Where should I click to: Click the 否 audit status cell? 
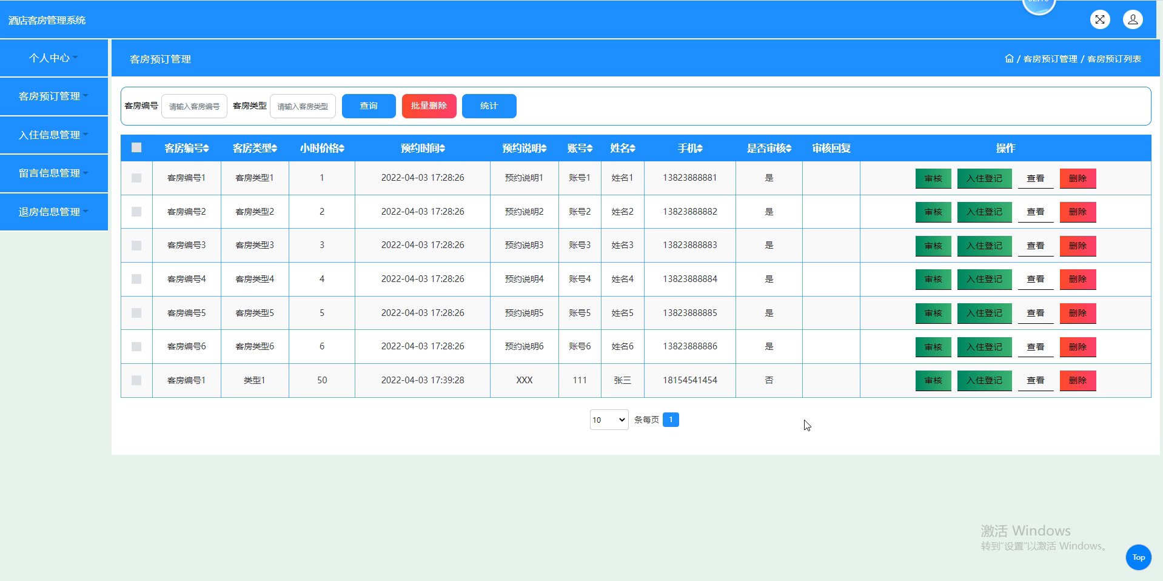point(769,380)
